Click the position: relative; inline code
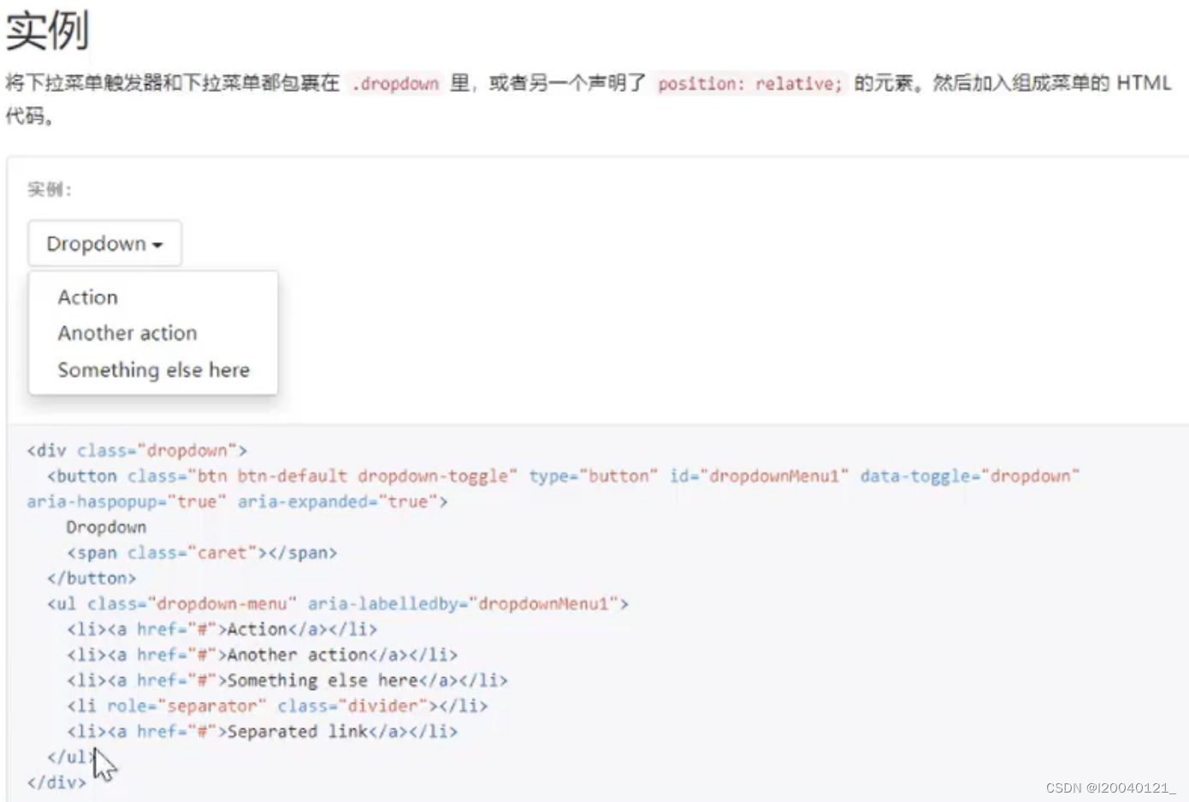Viewport: 1189px width, 802px height. tap(750, 83)
